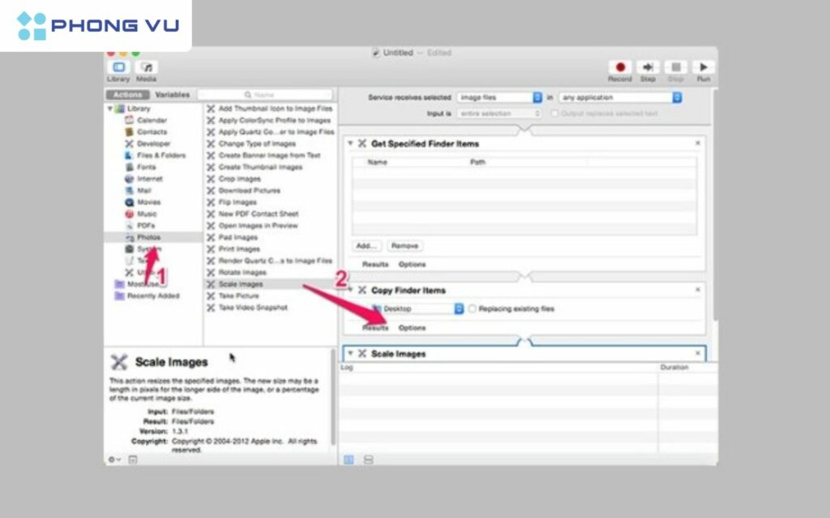Check Output replaces selected text

click(554, 113)
